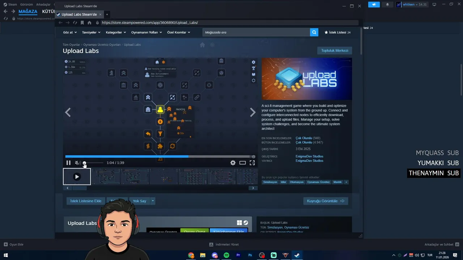Image resolution: width=463 pixels, height=260 pixels.
Task: Bookmark this page in popup browser
Action: point(82,22)
